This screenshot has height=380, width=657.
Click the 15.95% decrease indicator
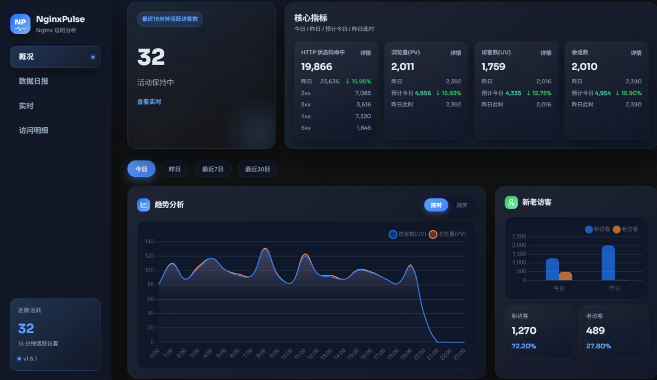coord(358,81)
